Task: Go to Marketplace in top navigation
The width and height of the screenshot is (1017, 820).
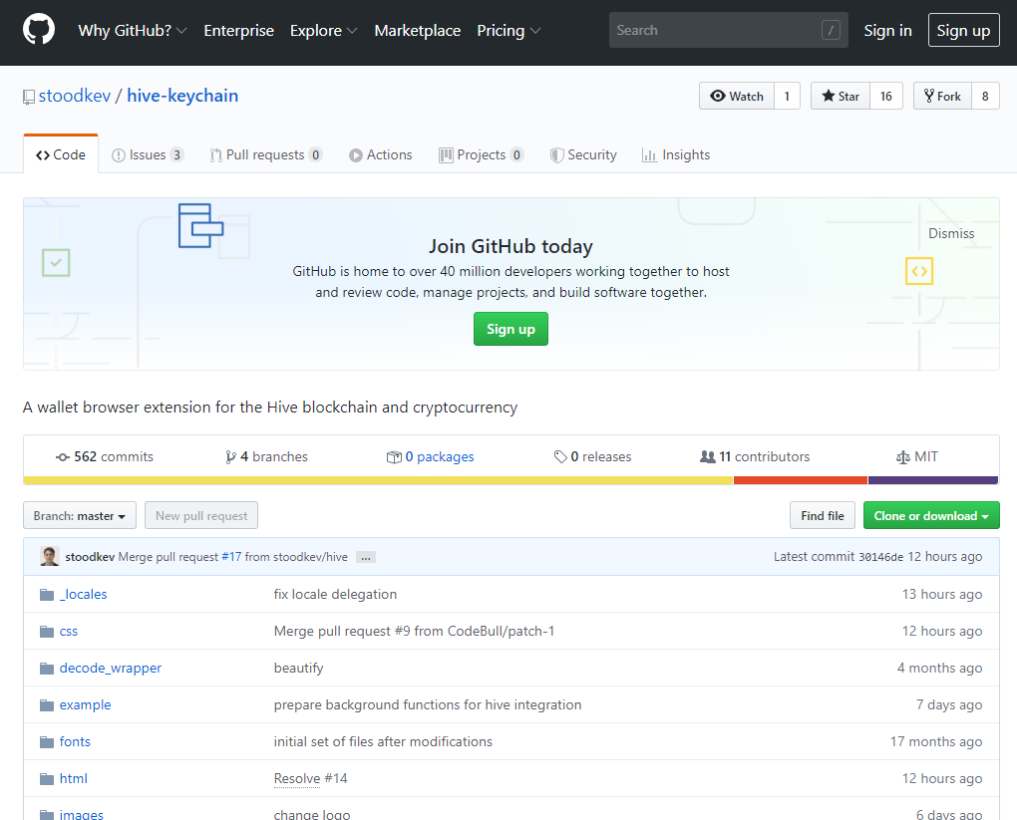Action: pos(417,31)
